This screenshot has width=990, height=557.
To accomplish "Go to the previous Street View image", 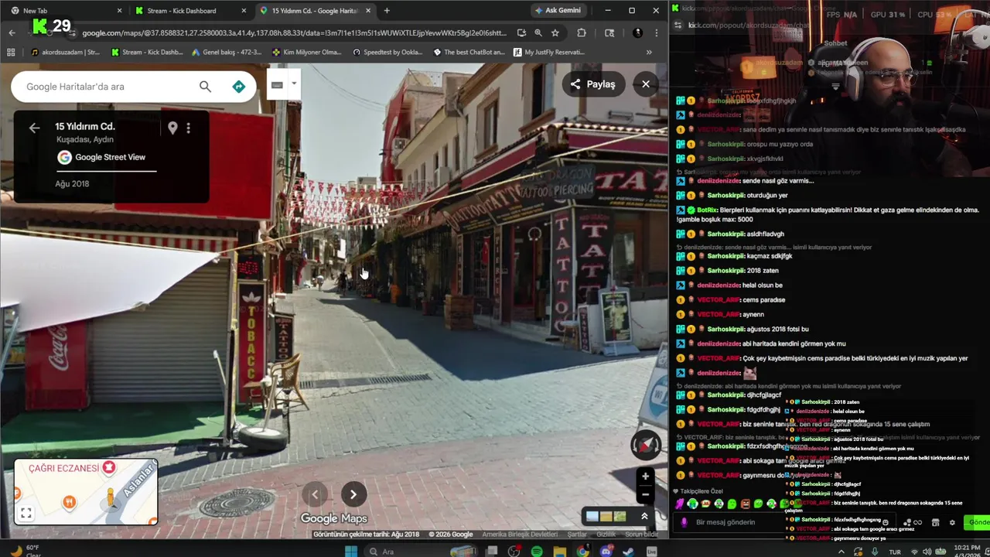I will pos(315,494).
